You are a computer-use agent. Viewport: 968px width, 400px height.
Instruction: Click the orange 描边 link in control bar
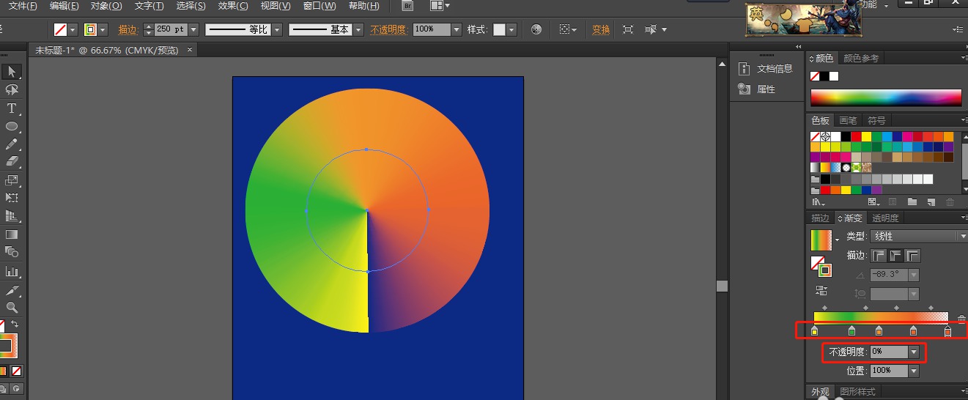(128, 30)
